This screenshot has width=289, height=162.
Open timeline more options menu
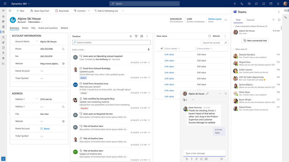point(147,36)
